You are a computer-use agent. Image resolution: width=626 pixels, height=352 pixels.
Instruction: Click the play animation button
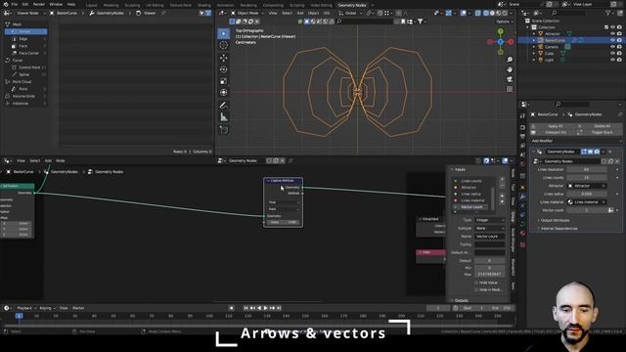pos(265,308)
